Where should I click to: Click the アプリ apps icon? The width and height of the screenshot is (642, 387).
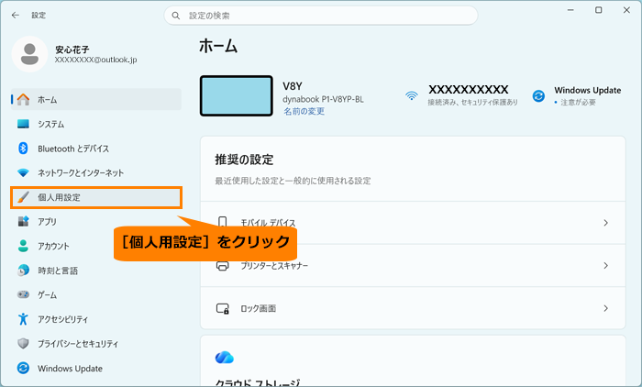pyautogui.click(x=23, y=222)
